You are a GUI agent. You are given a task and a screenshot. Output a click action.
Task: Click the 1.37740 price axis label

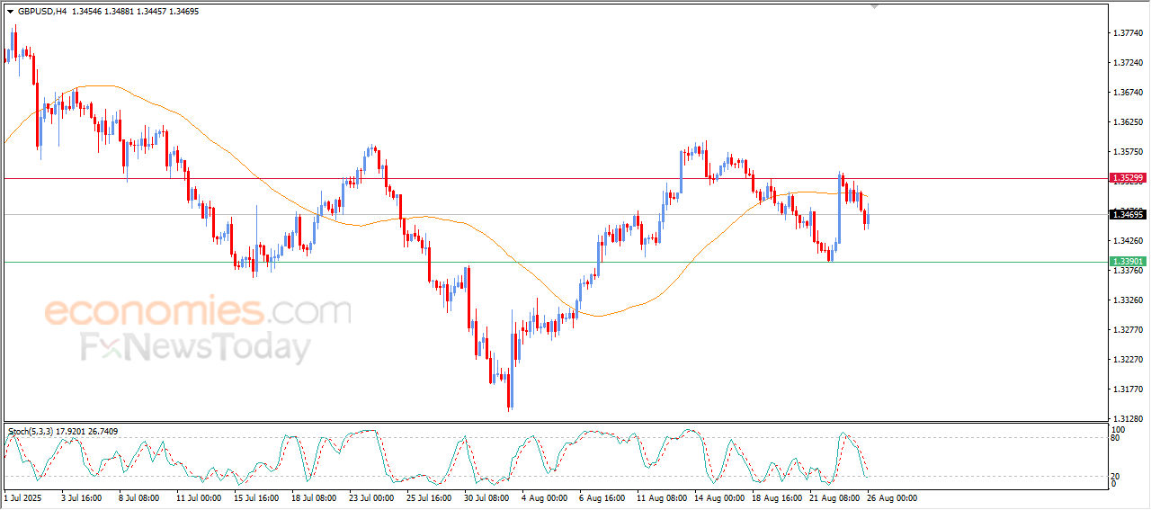click(x=1127, y=33)
